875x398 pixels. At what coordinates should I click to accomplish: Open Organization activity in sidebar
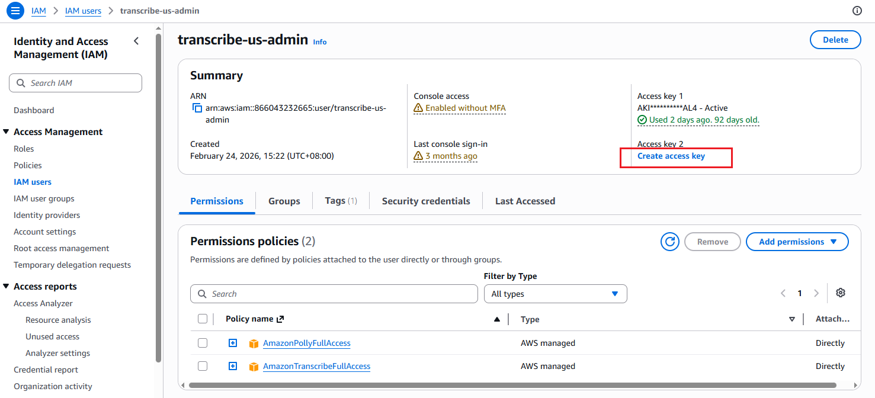coord(53,386)
